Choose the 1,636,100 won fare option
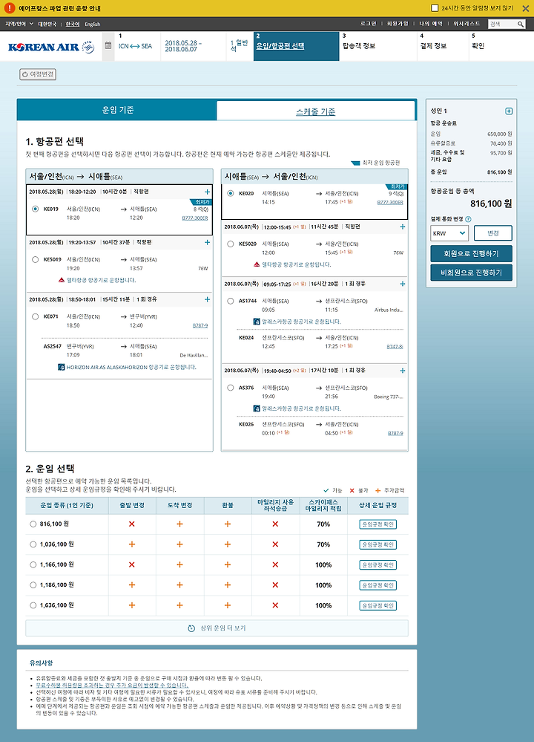Image resolution: width=534 pixels, height=742 pixels. 33,606
